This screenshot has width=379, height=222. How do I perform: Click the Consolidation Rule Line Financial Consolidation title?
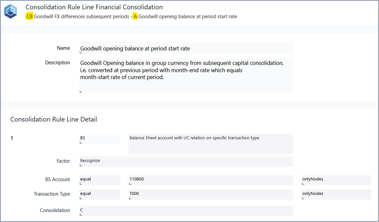94,7
